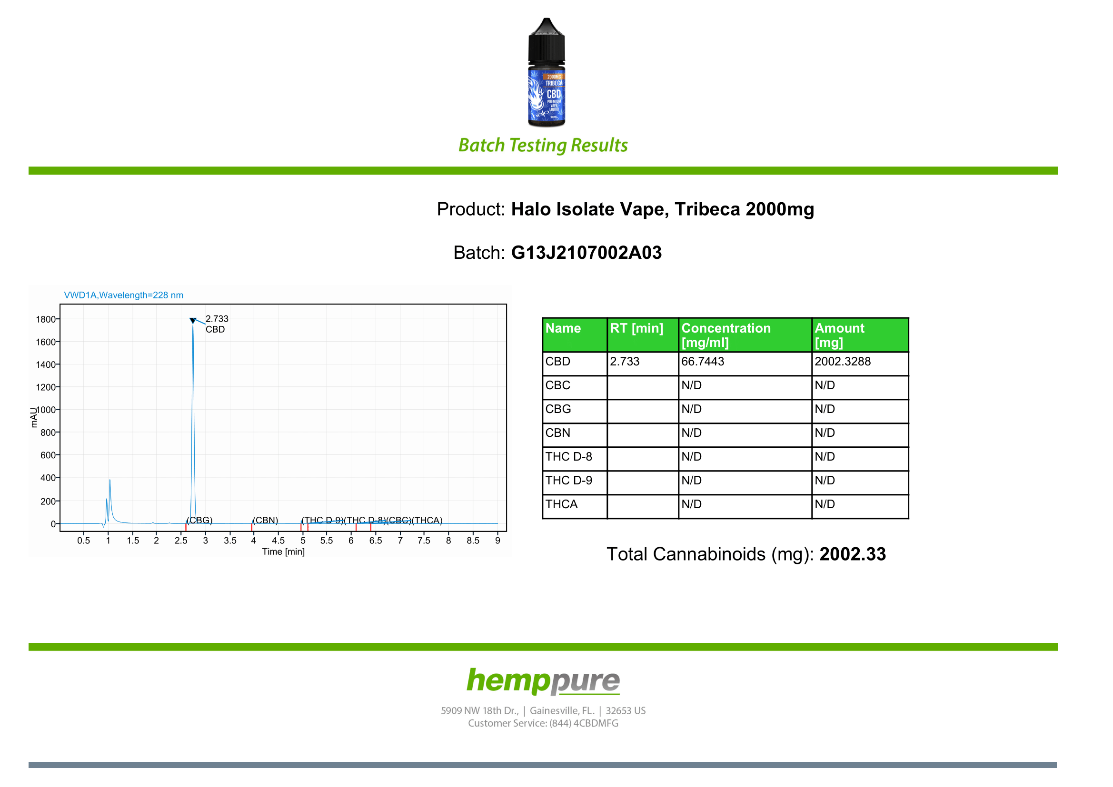Click amount value '2002.3288'
This screenshot has width=1113, height=787.
click(843, 362)
